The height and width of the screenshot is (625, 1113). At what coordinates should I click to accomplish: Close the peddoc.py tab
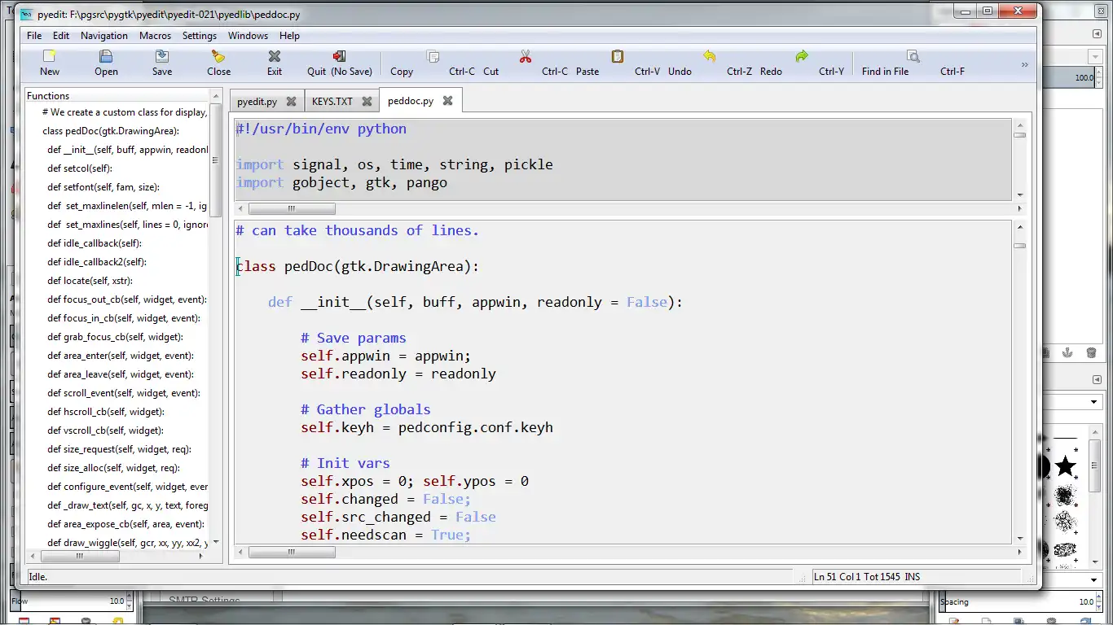pos(447,101)
